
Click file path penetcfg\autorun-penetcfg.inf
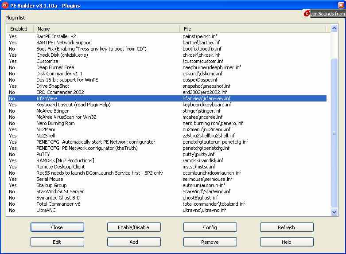pos(215,142)
